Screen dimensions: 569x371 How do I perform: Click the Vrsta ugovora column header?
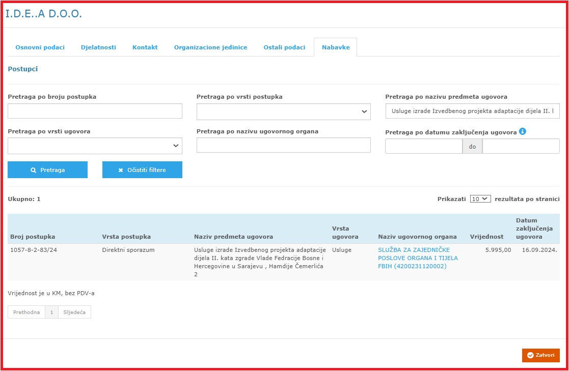pos(345,233)
